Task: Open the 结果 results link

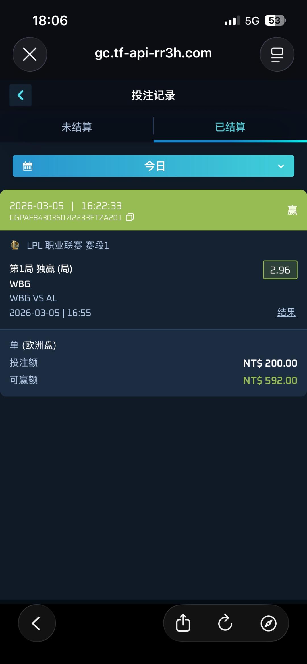Action: point(286,313)
